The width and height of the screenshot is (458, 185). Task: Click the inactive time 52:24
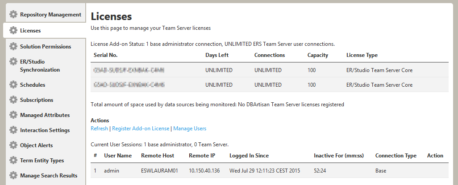(319, 171)
